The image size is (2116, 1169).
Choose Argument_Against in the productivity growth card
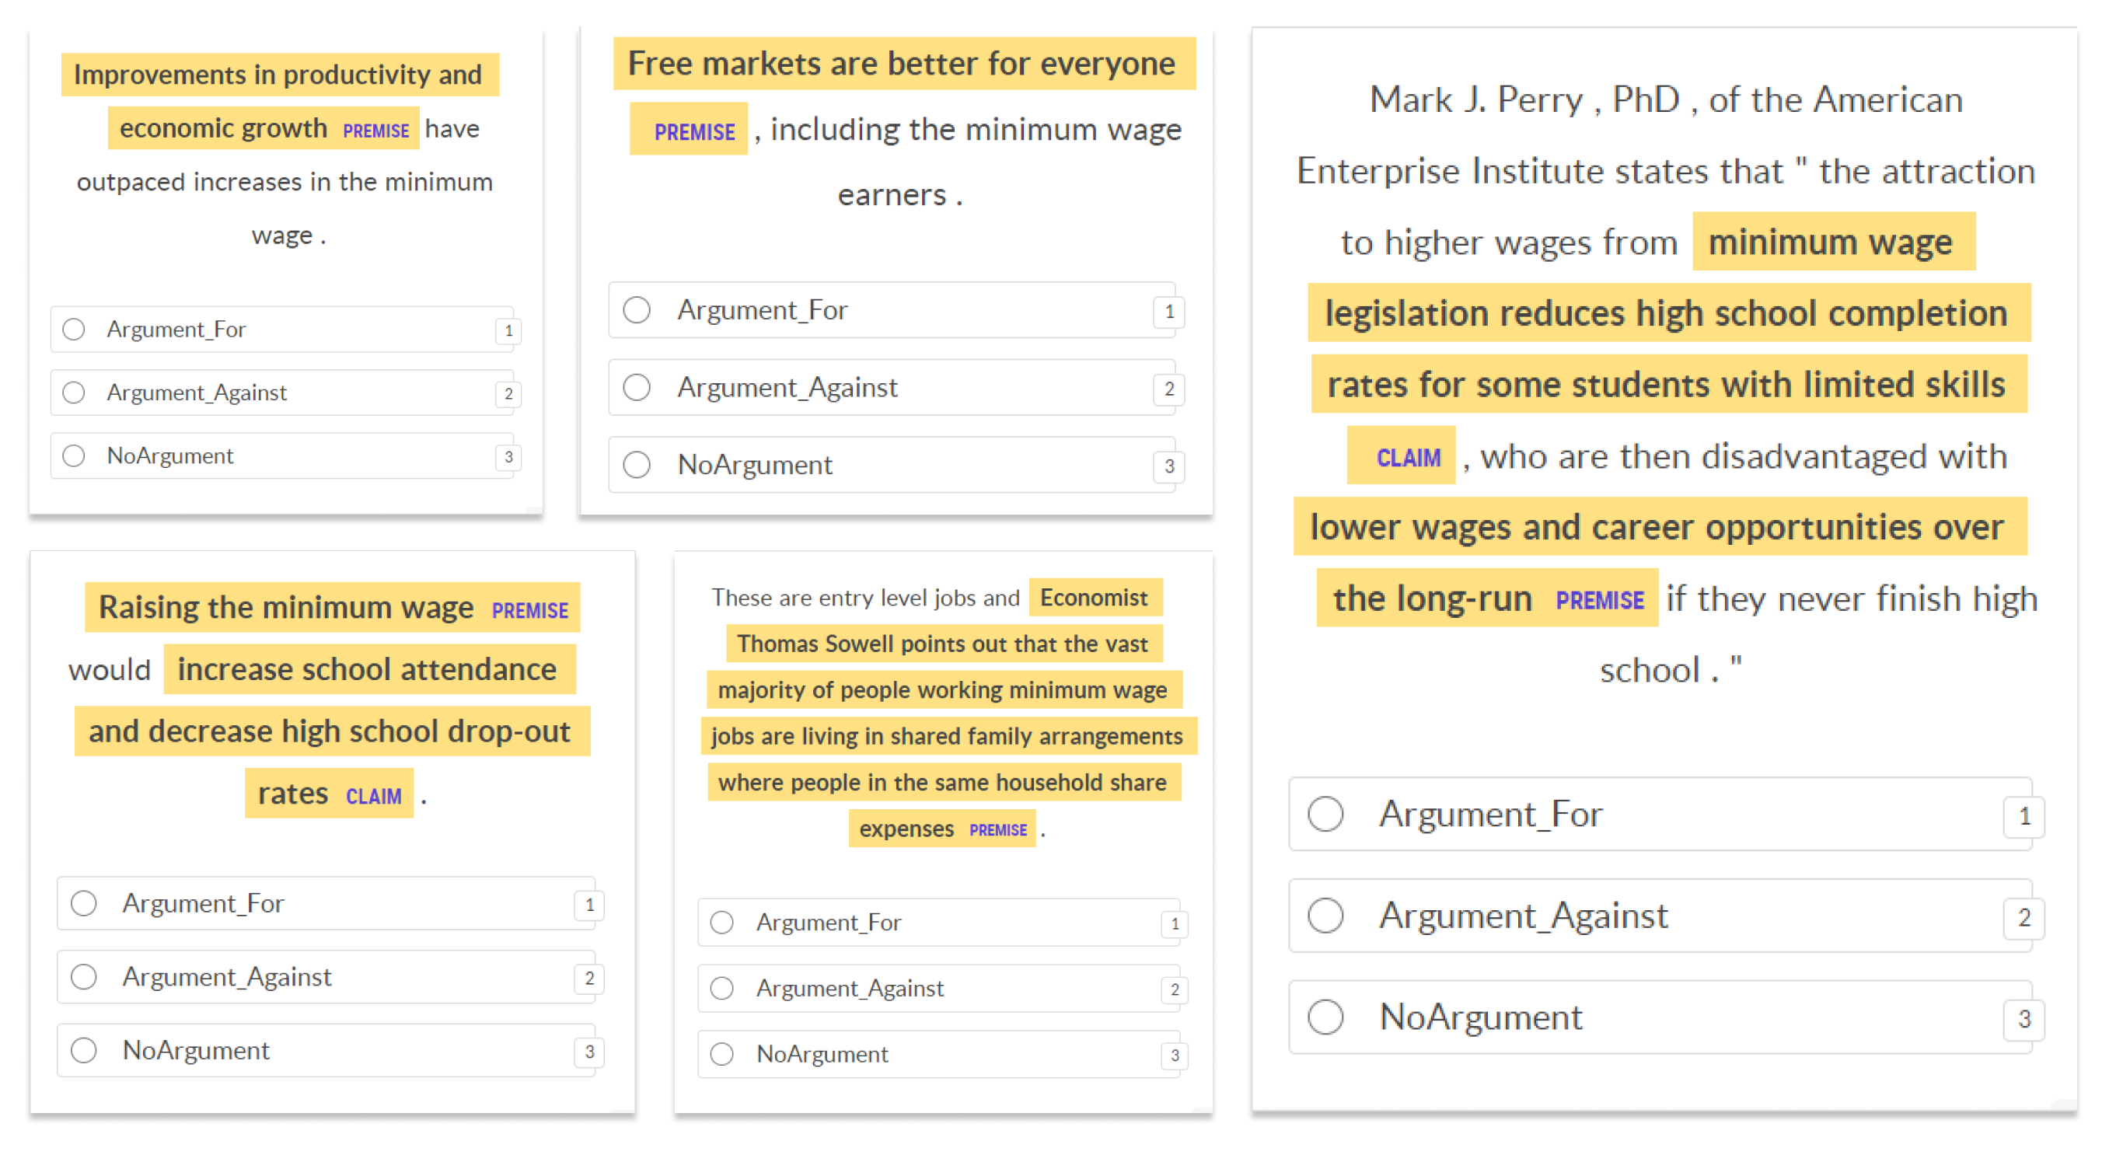click(281, 393)
